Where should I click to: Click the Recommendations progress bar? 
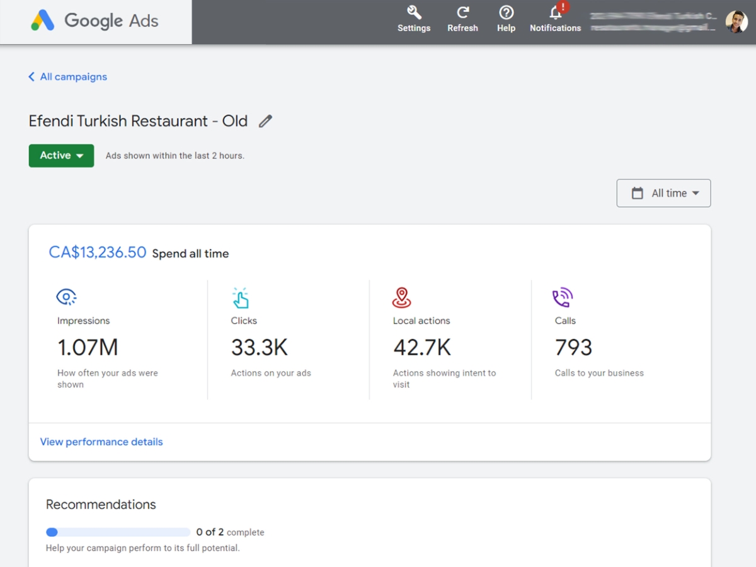117,532
